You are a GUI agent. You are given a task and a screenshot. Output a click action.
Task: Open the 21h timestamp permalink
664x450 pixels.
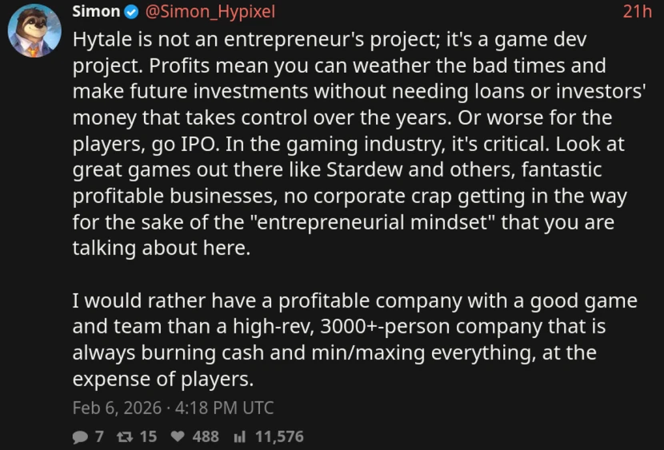coord(638,12)
